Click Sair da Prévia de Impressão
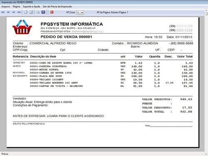 57,7
